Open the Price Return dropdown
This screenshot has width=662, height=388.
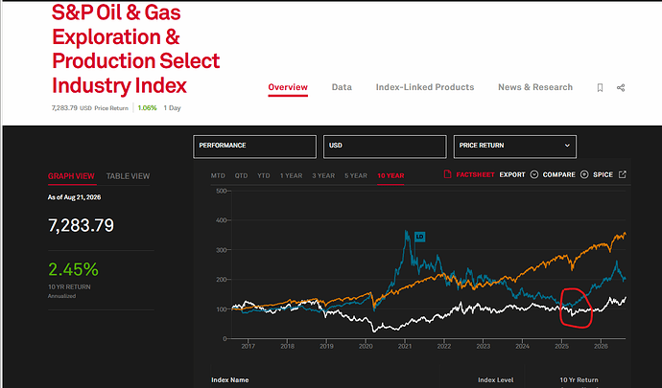point(514,147)
